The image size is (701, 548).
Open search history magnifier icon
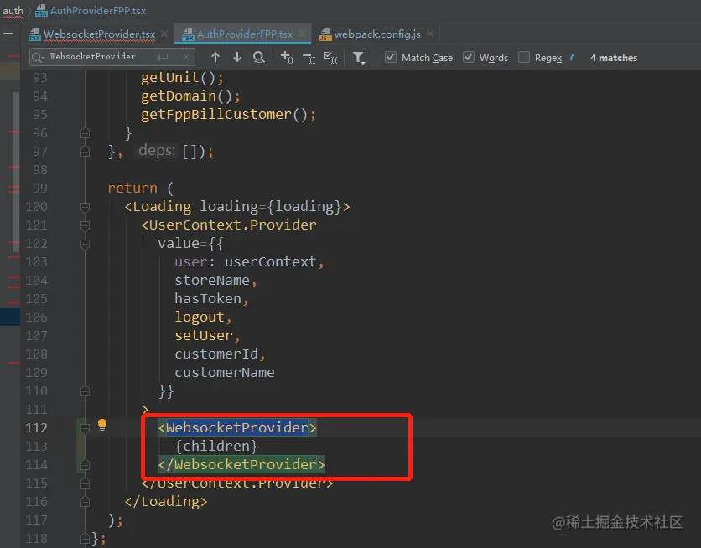[x=38, y=57]
